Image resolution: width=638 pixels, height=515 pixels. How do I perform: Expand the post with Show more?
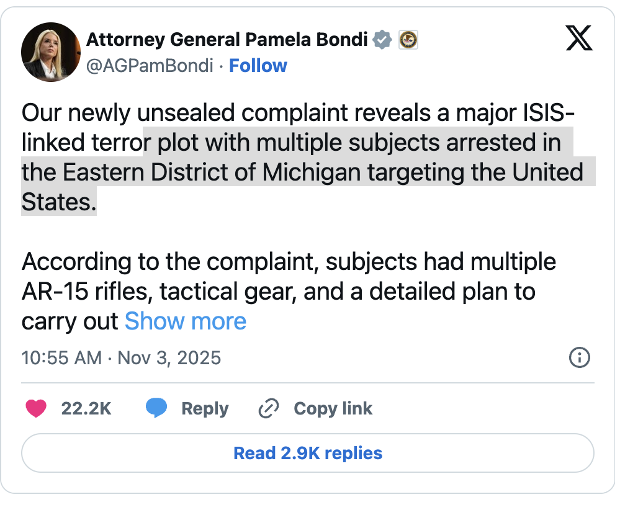185,321
